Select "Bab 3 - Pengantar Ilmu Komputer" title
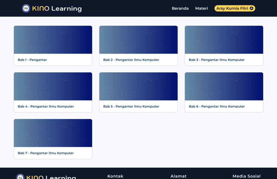Viewport: 277px width, 179px height. (x=217, y=60)
